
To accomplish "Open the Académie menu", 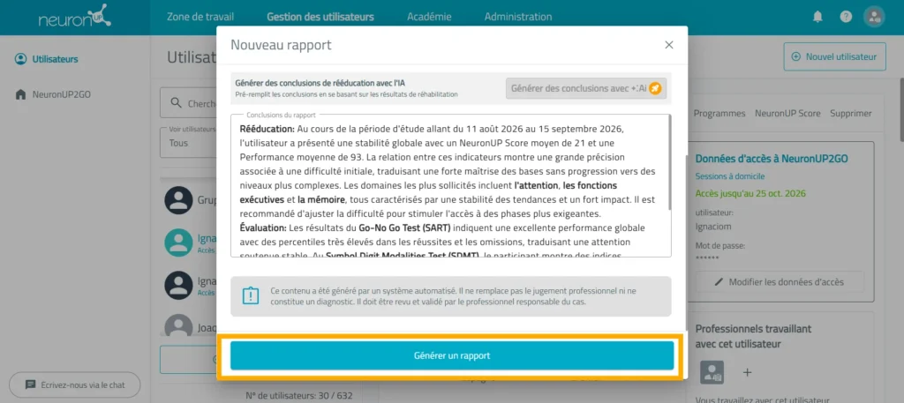I will [x=429, y=17].
